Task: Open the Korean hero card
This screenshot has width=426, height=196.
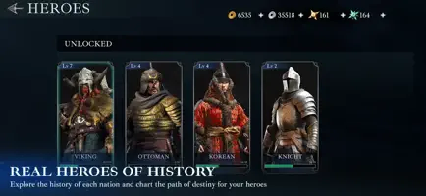Action: tap(222, 114)
